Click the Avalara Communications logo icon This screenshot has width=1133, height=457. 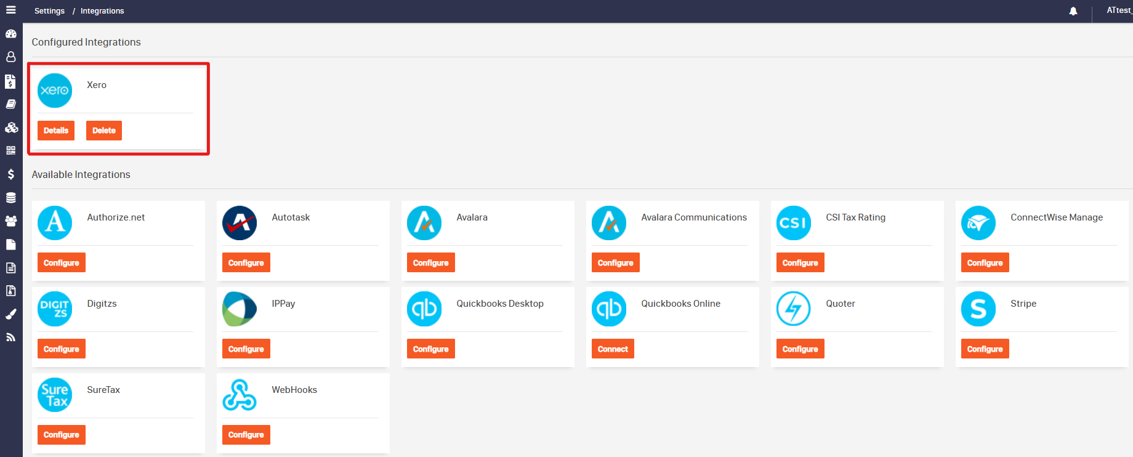click(609, 223)
